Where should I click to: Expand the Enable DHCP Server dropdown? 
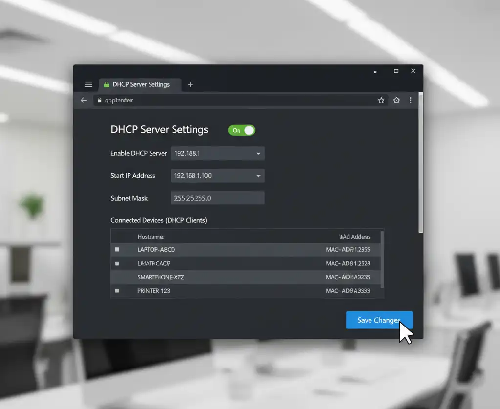258,154
